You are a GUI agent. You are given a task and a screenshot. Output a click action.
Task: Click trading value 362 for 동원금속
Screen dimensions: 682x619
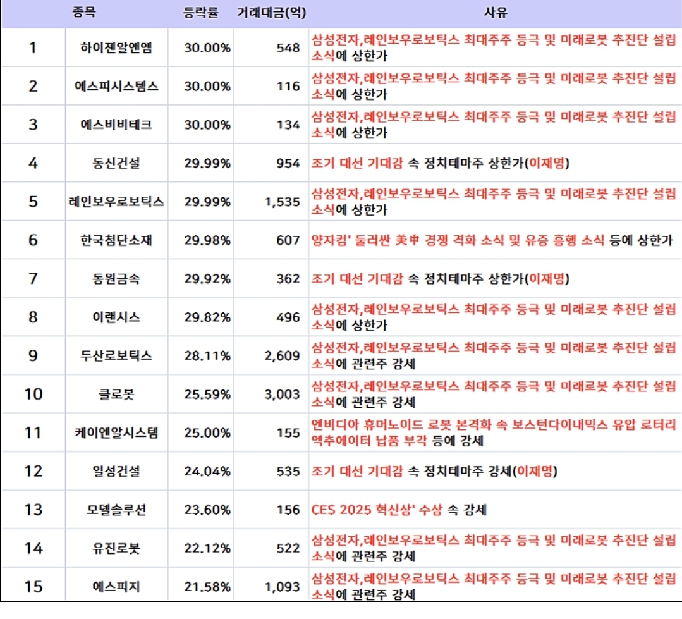(288, 278)
